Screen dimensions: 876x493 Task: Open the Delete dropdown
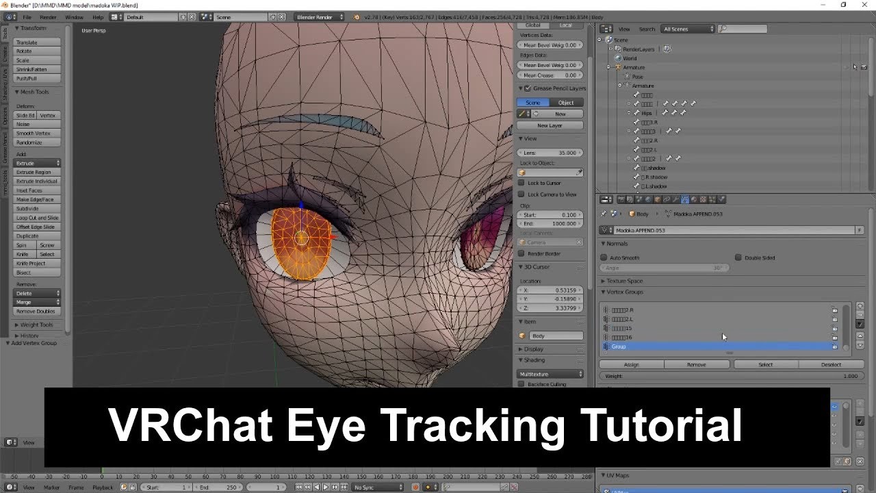pos(38,293)
